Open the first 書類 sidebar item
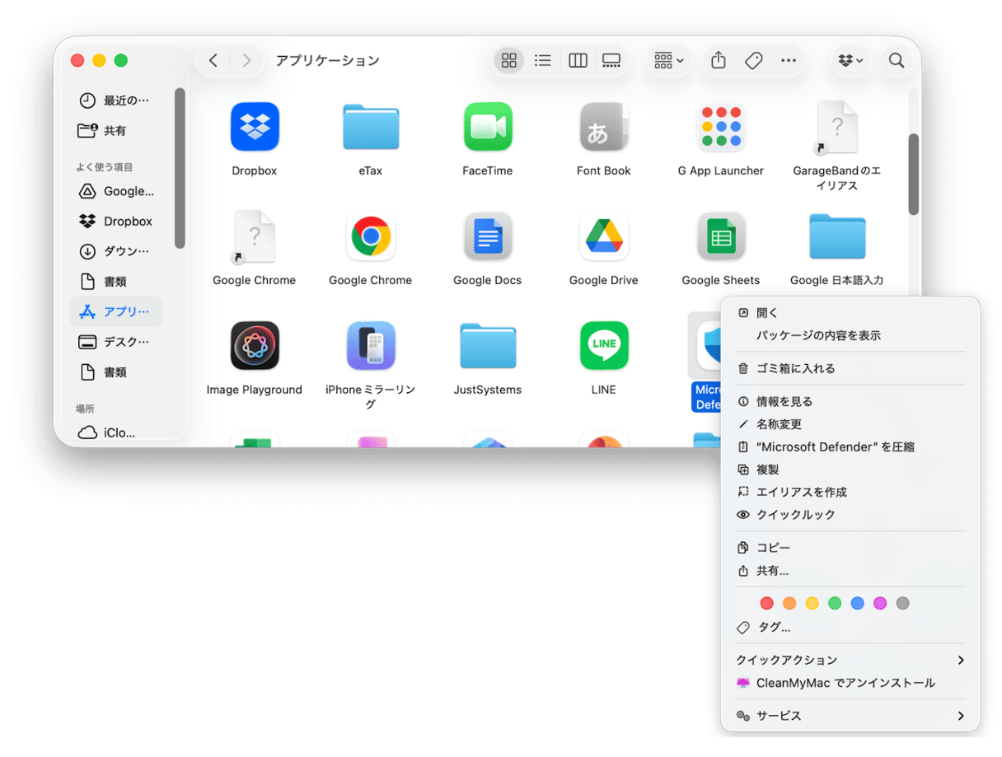 116,282
